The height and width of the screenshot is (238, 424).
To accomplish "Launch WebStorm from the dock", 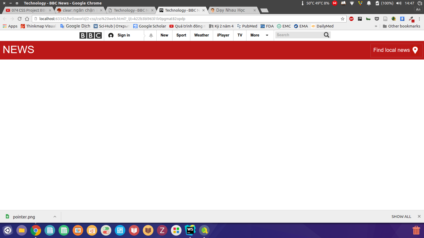I will coord(190,230).
